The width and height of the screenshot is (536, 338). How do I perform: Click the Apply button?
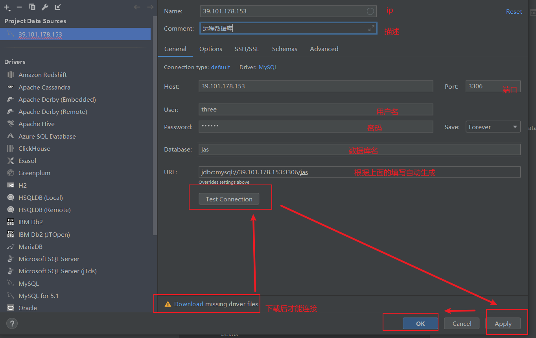point(503,323)
